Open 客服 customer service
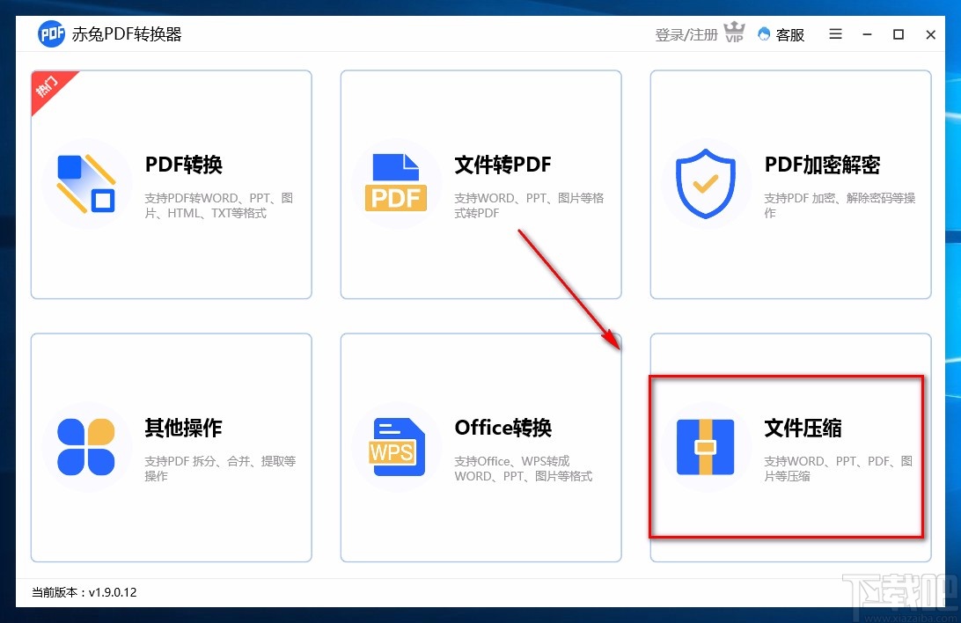 [781, 34]
